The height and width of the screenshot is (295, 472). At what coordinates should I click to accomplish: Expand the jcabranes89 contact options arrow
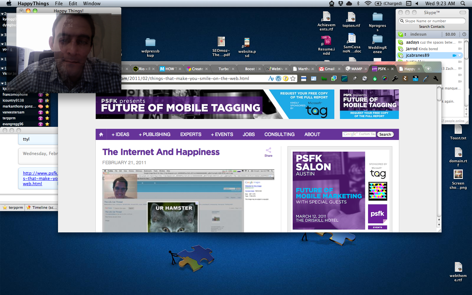pyautogui.click(x=460, y=55)
